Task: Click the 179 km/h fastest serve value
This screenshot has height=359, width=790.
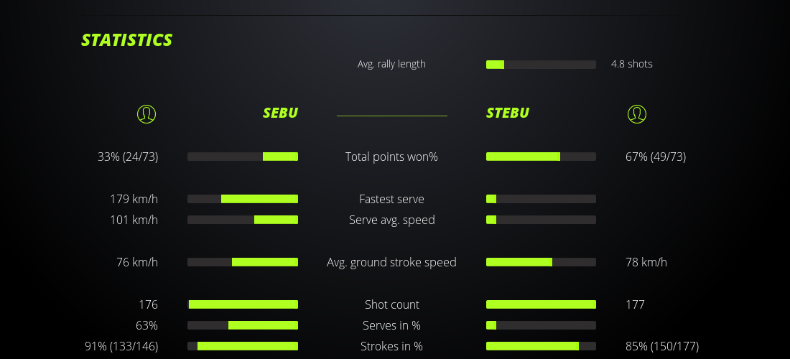Action: (134, 199)
